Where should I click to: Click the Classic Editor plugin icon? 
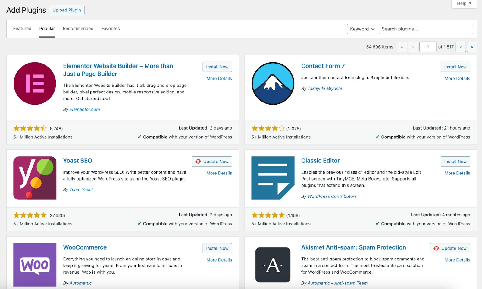tap(273, 178)
